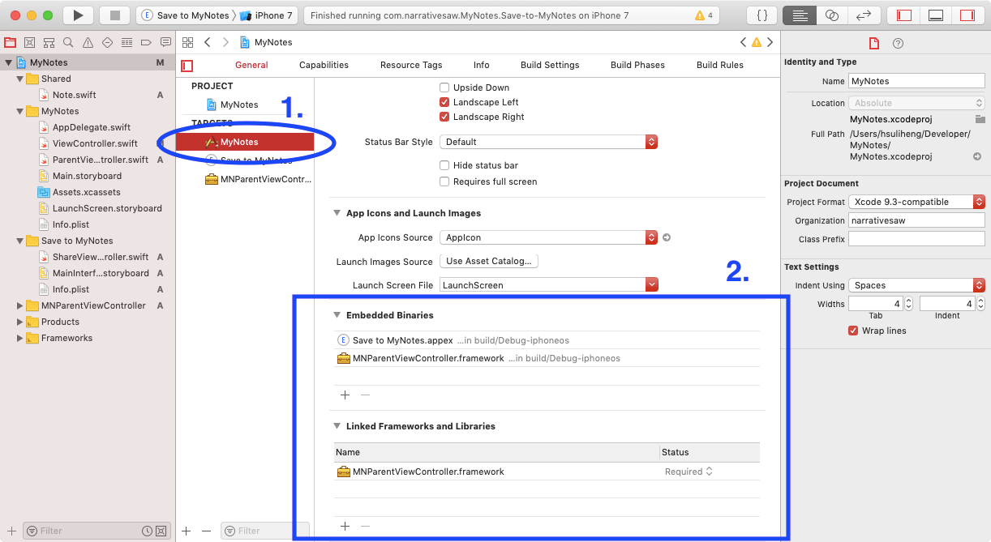991x542 pixels.
Task: Expand the Products group
Action: 20,322
